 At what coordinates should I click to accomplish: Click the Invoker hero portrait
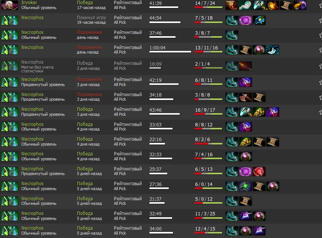coord(9,5)
